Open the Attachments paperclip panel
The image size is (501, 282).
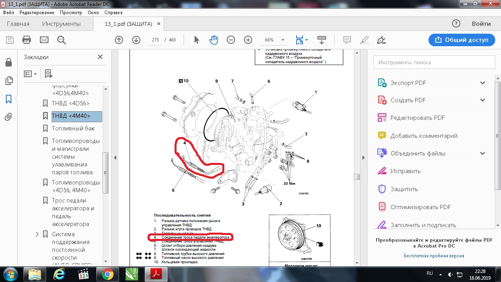pyautogui.click(x=9, y=117)
